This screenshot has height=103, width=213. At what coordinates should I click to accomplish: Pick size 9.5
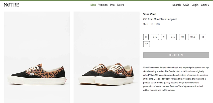click(173, 37)
